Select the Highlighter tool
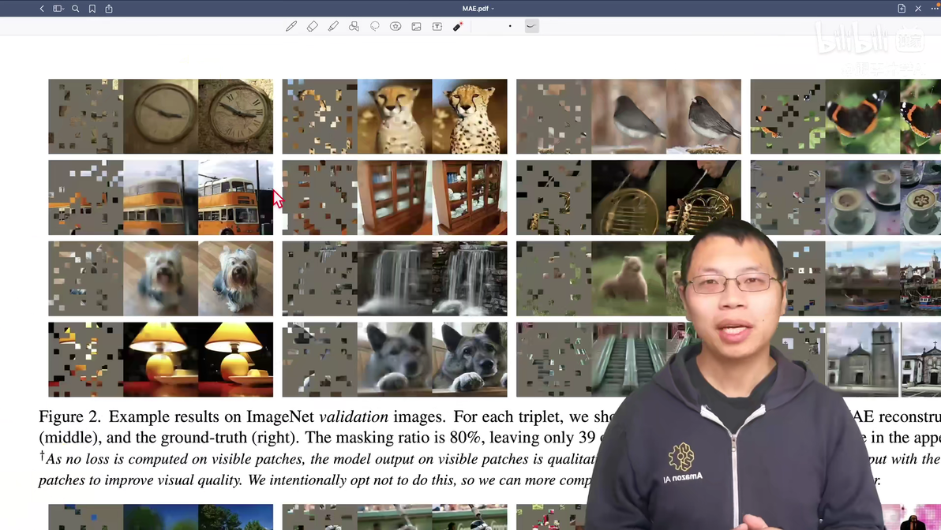 pyautogui.click(x=333, y=26)
